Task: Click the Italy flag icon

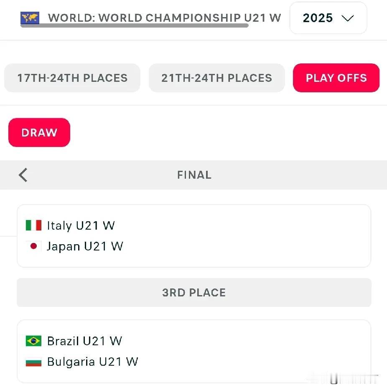Action: point(33,225)
